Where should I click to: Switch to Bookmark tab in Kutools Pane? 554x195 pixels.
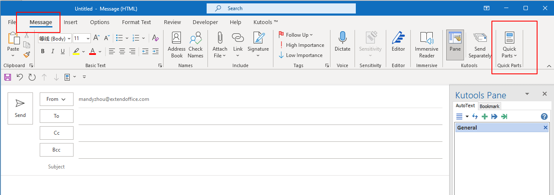click(x=489, y=106)
